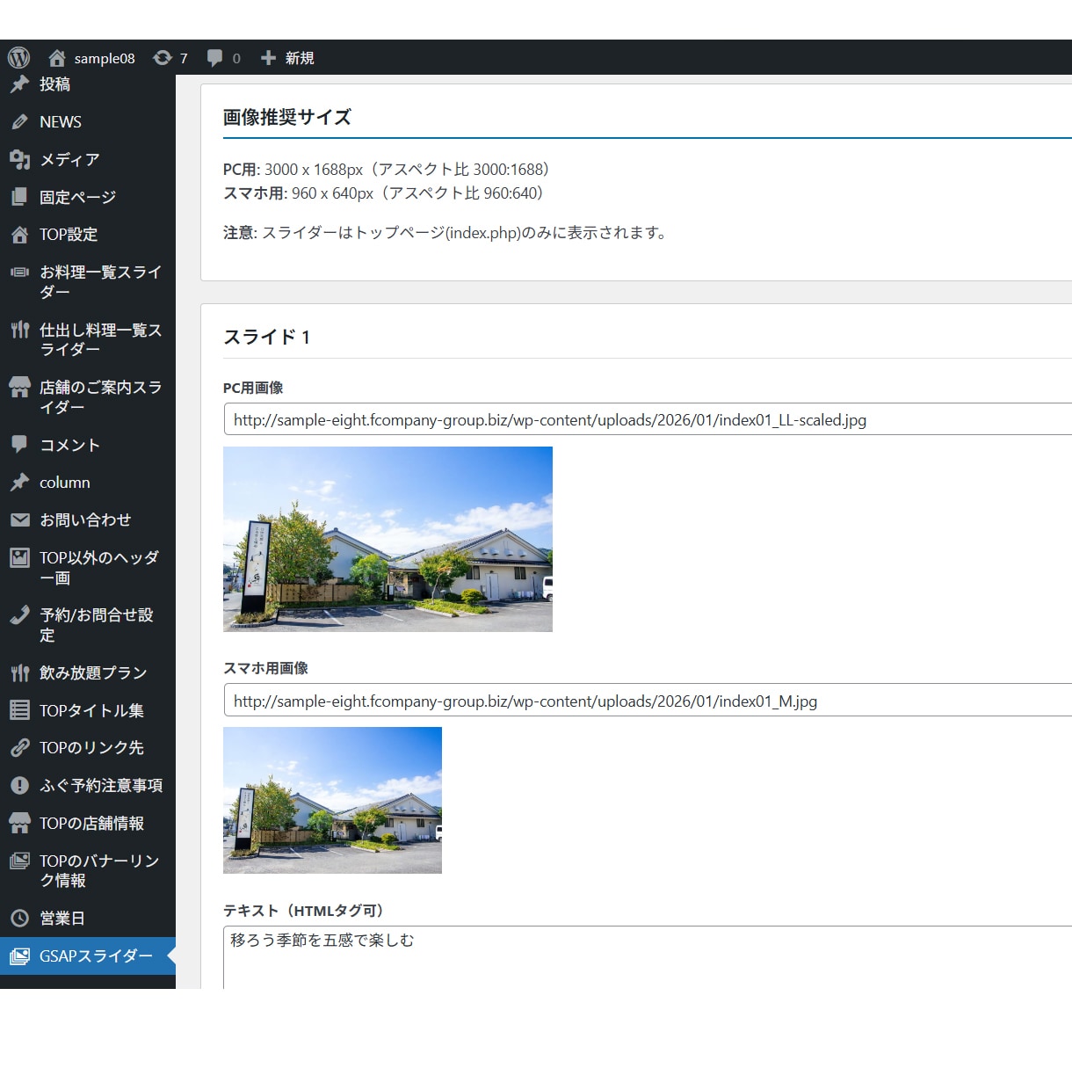This screenshot has width=1072, height=1090.
Task: Click the updates icon showing 7
Action: click(x=163, y=58)
